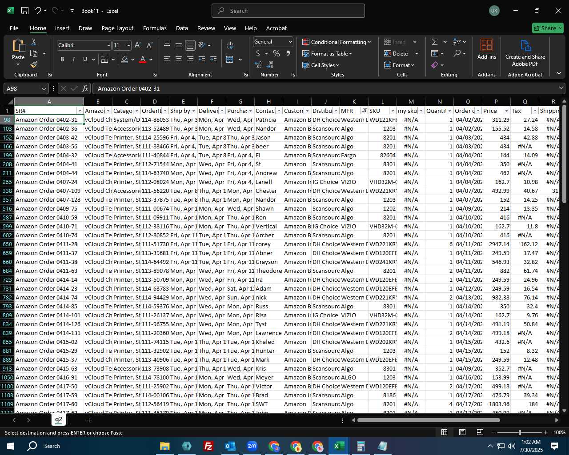Click the Orientation text angle icon

pyautogui.click(x=202, y=45)
